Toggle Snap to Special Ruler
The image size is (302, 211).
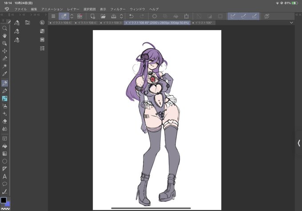click(244, 16)
